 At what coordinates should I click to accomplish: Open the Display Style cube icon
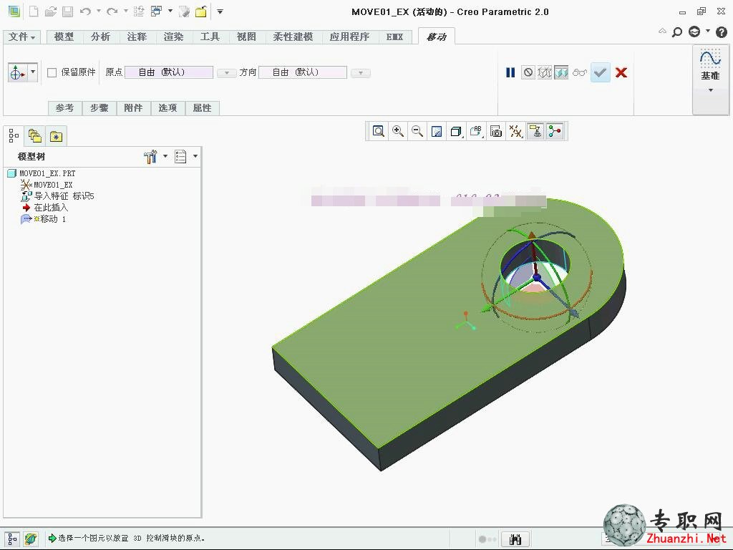tap(456, 132)
